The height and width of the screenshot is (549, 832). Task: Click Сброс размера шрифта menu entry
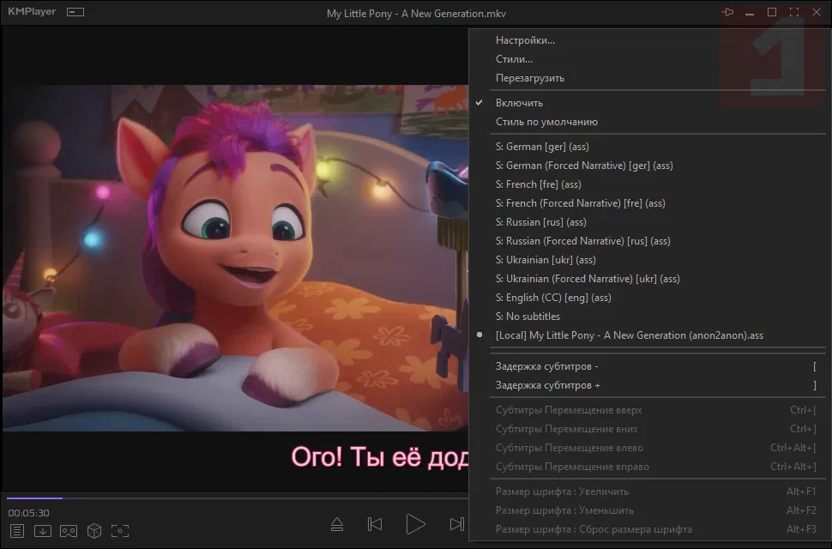tap(648, 529)
